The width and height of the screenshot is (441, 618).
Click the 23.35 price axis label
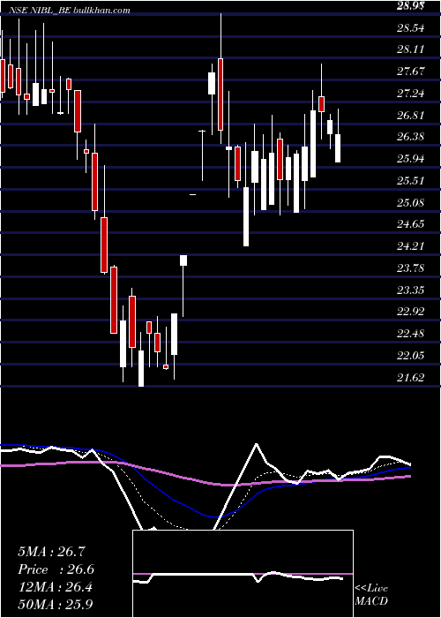[x=412, y=290]
